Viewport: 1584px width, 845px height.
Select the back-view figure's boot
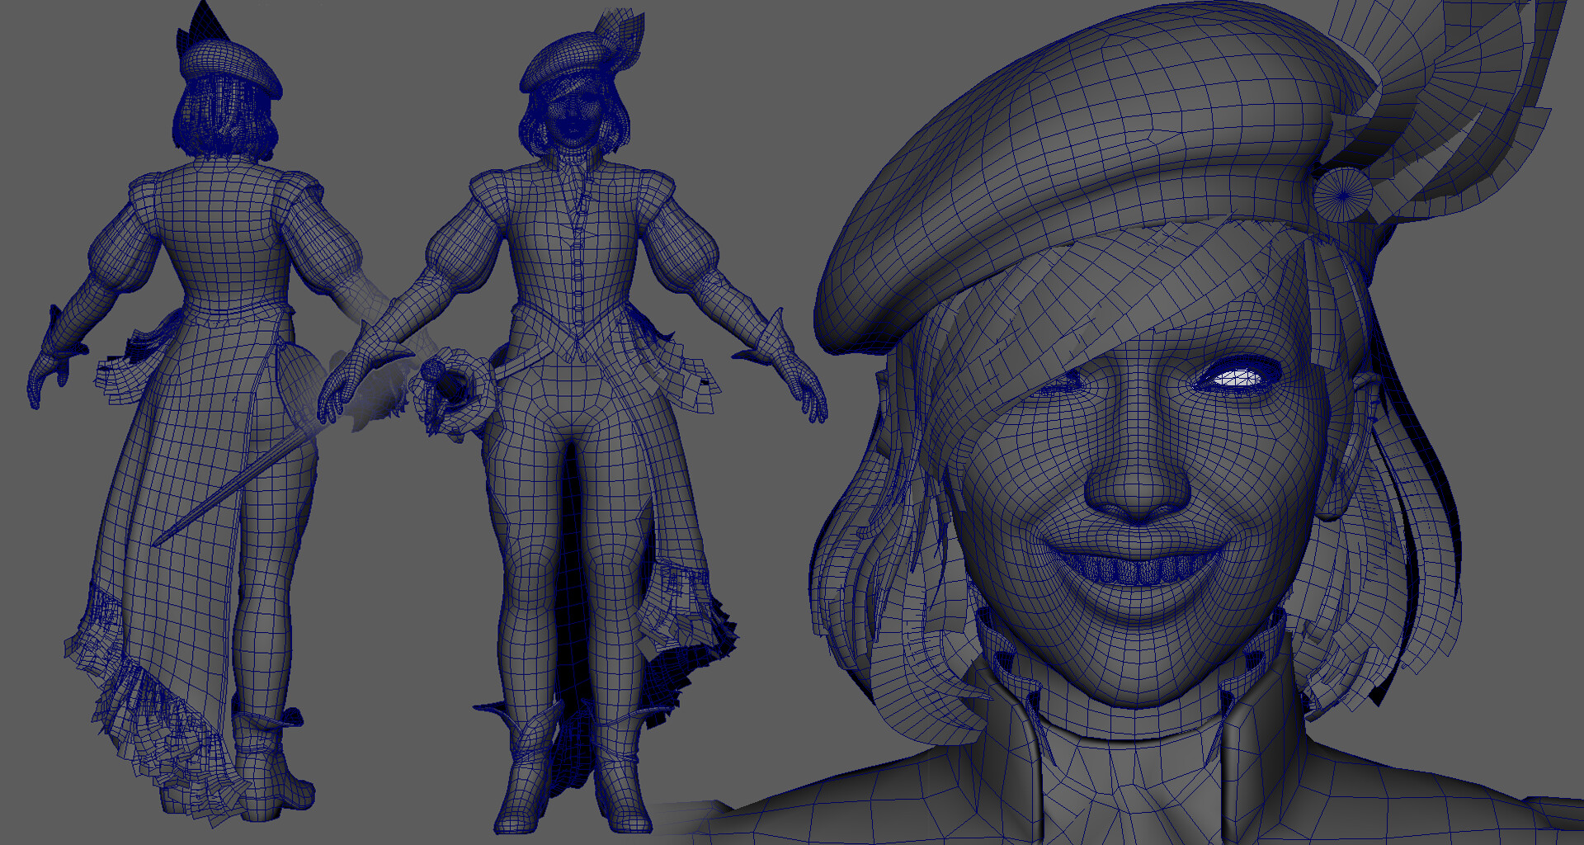pyautogui.click(x=271, y=761)
